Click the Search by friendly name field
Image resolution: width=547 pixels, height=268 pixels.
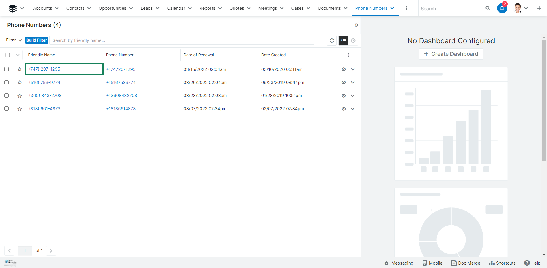(182, 40)
